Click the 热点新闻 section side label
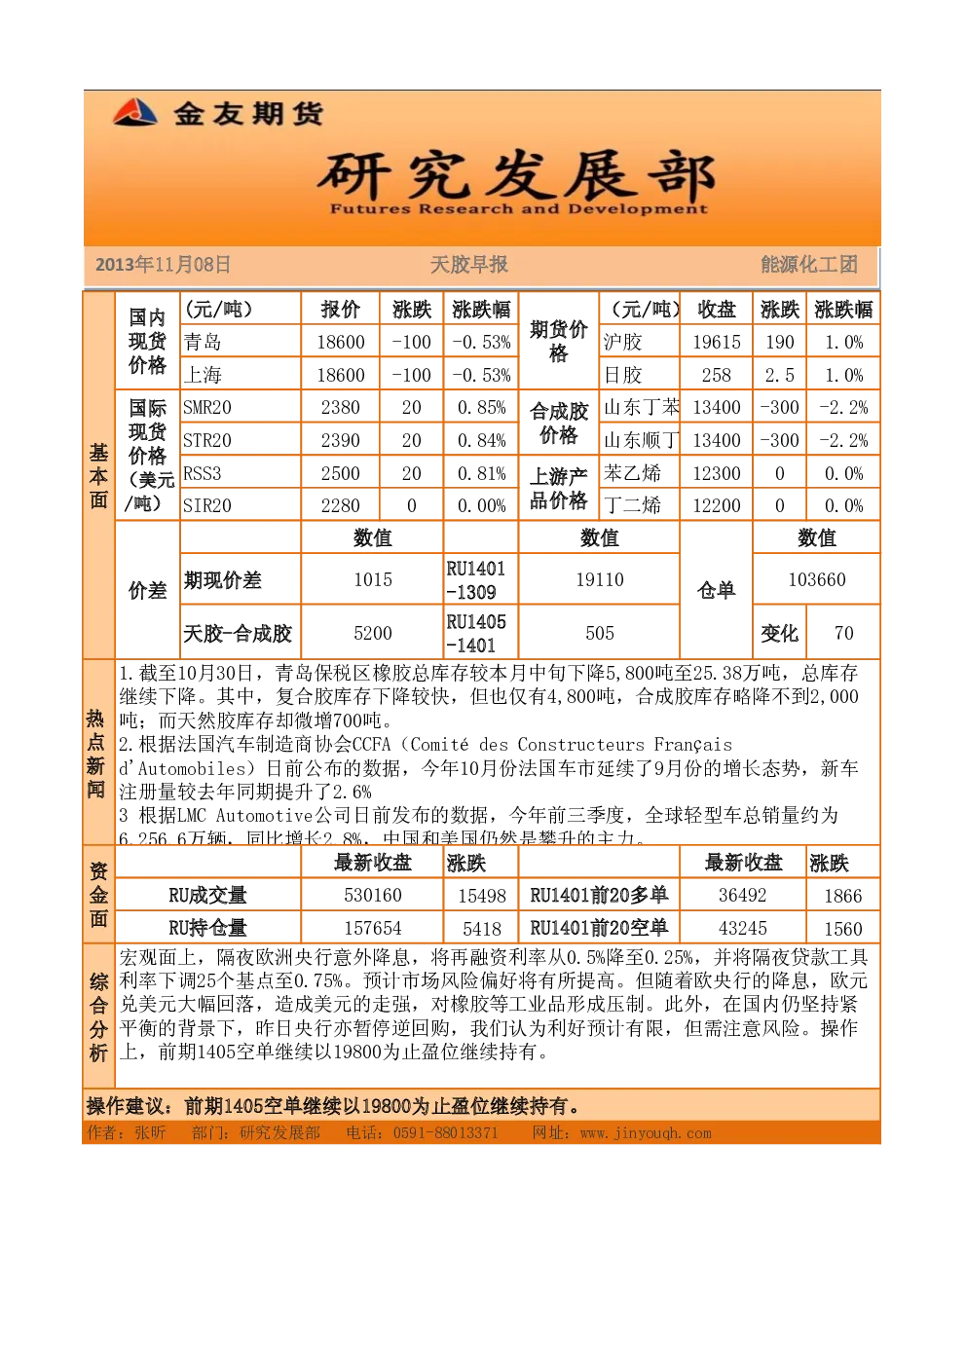This screenshot has height=1366, width=966. click(96, 754)
